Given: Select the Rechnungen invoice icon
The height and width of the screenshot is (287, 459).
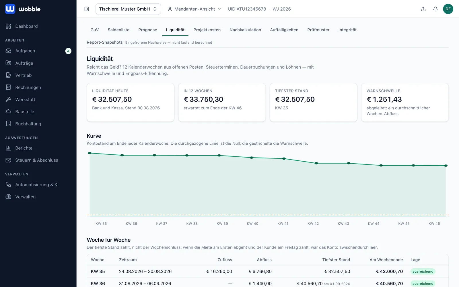Looking at the screenshot, I should tap(8, 87).
